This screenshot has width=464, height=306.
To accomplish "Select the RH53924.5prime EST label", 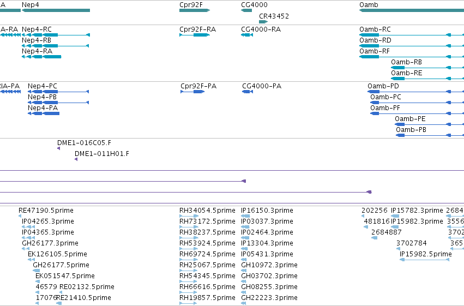I will 207,243.
